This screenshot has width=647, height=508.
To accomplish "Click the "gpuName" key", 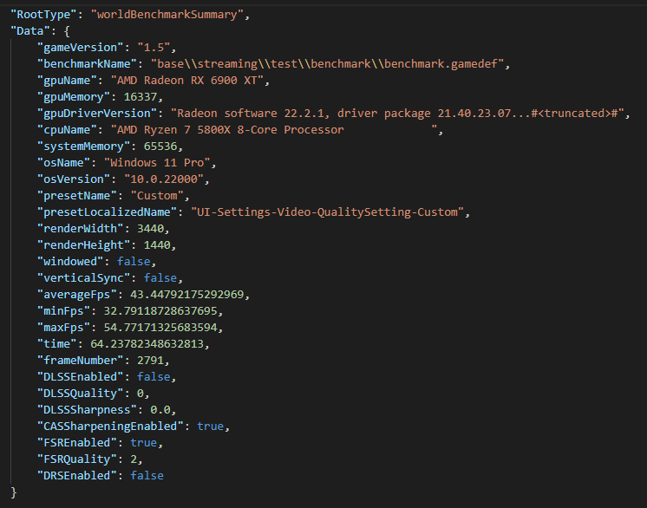I will click(x=67, y=81).
